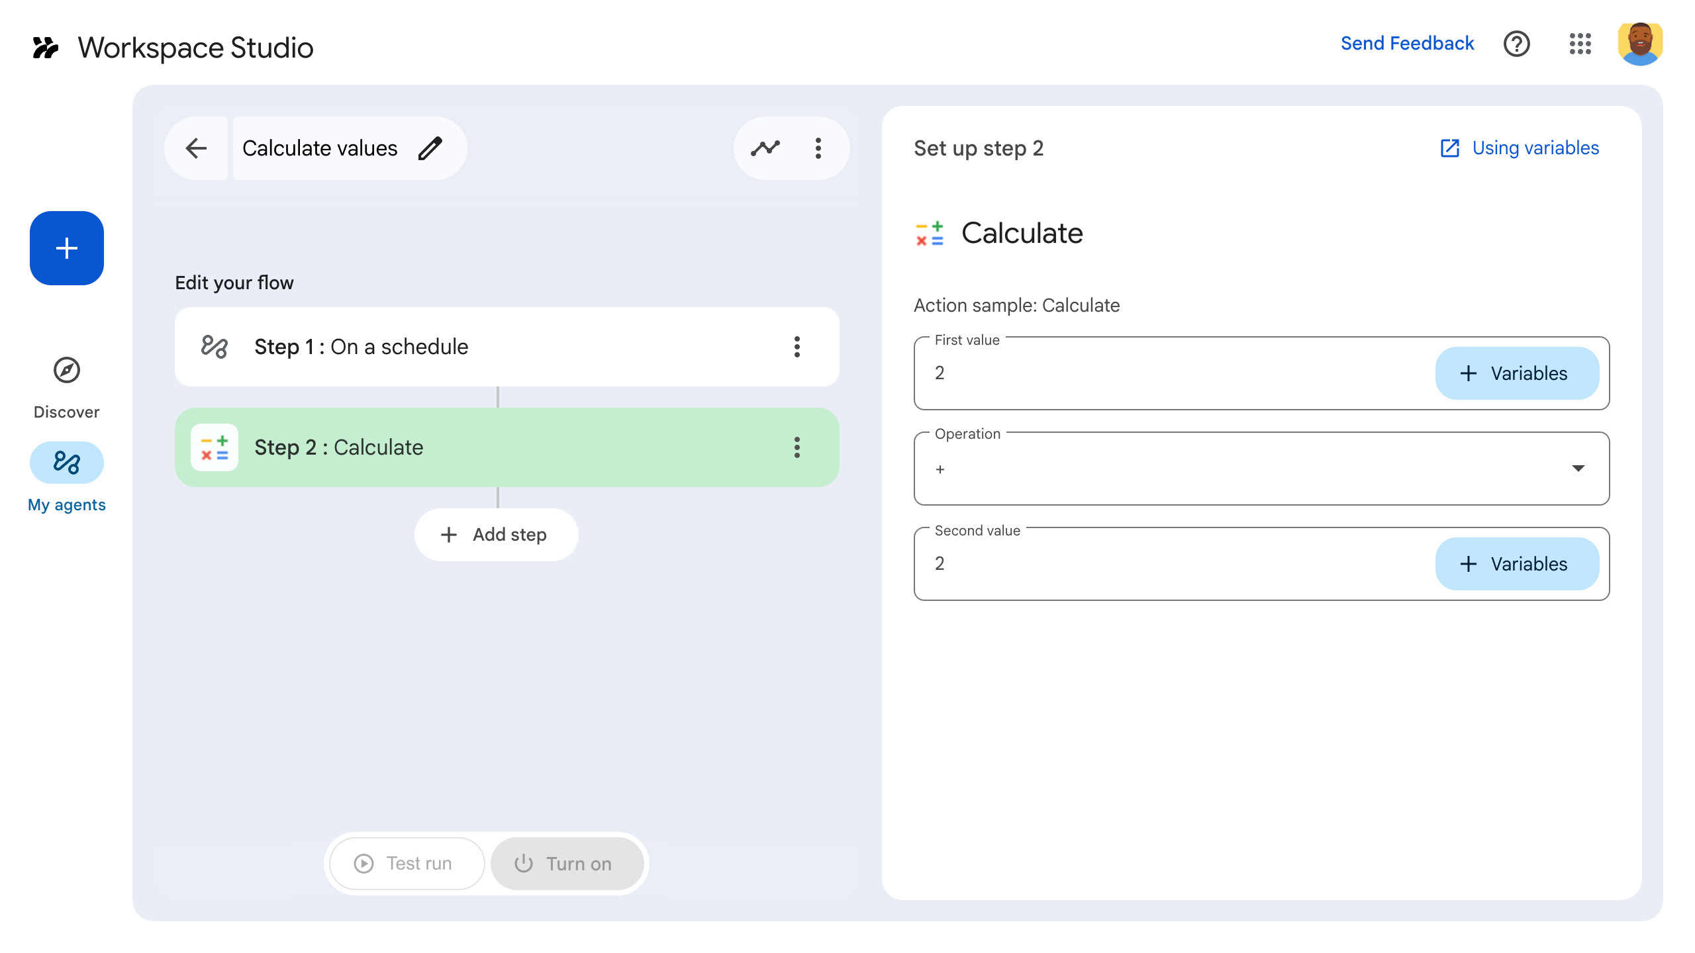The image size is (1695, 953).
Task: Open the flow's top three-dot menu
Action: [x=819, y=148]
